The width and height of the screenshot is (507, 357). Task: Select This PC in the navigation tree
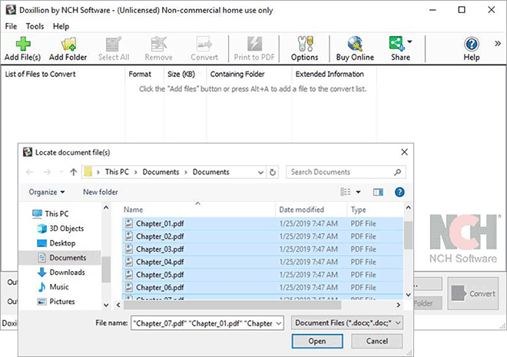(x=51, y=213)
